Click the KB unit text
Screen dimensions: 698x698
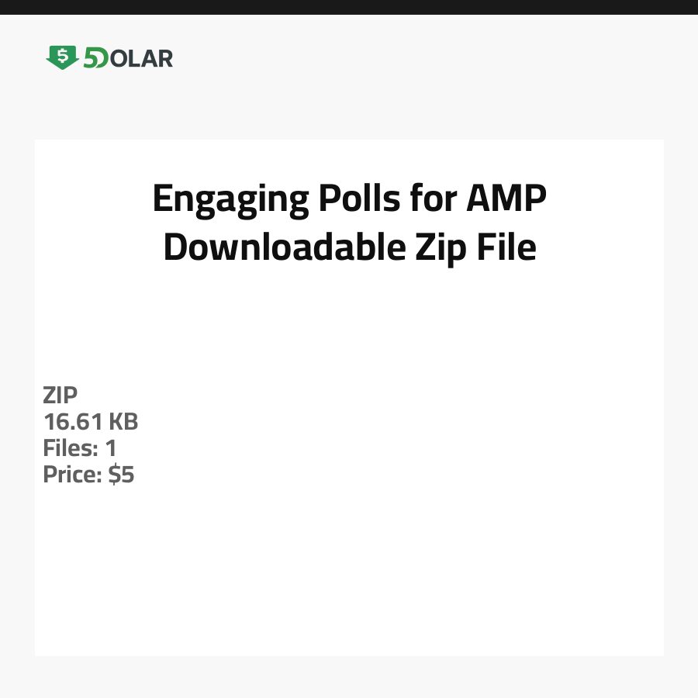[123, 422]
